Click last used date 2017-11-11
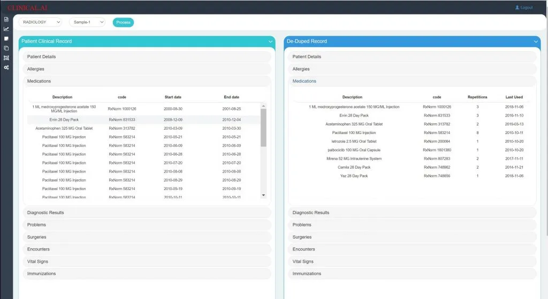 point(514,159)
